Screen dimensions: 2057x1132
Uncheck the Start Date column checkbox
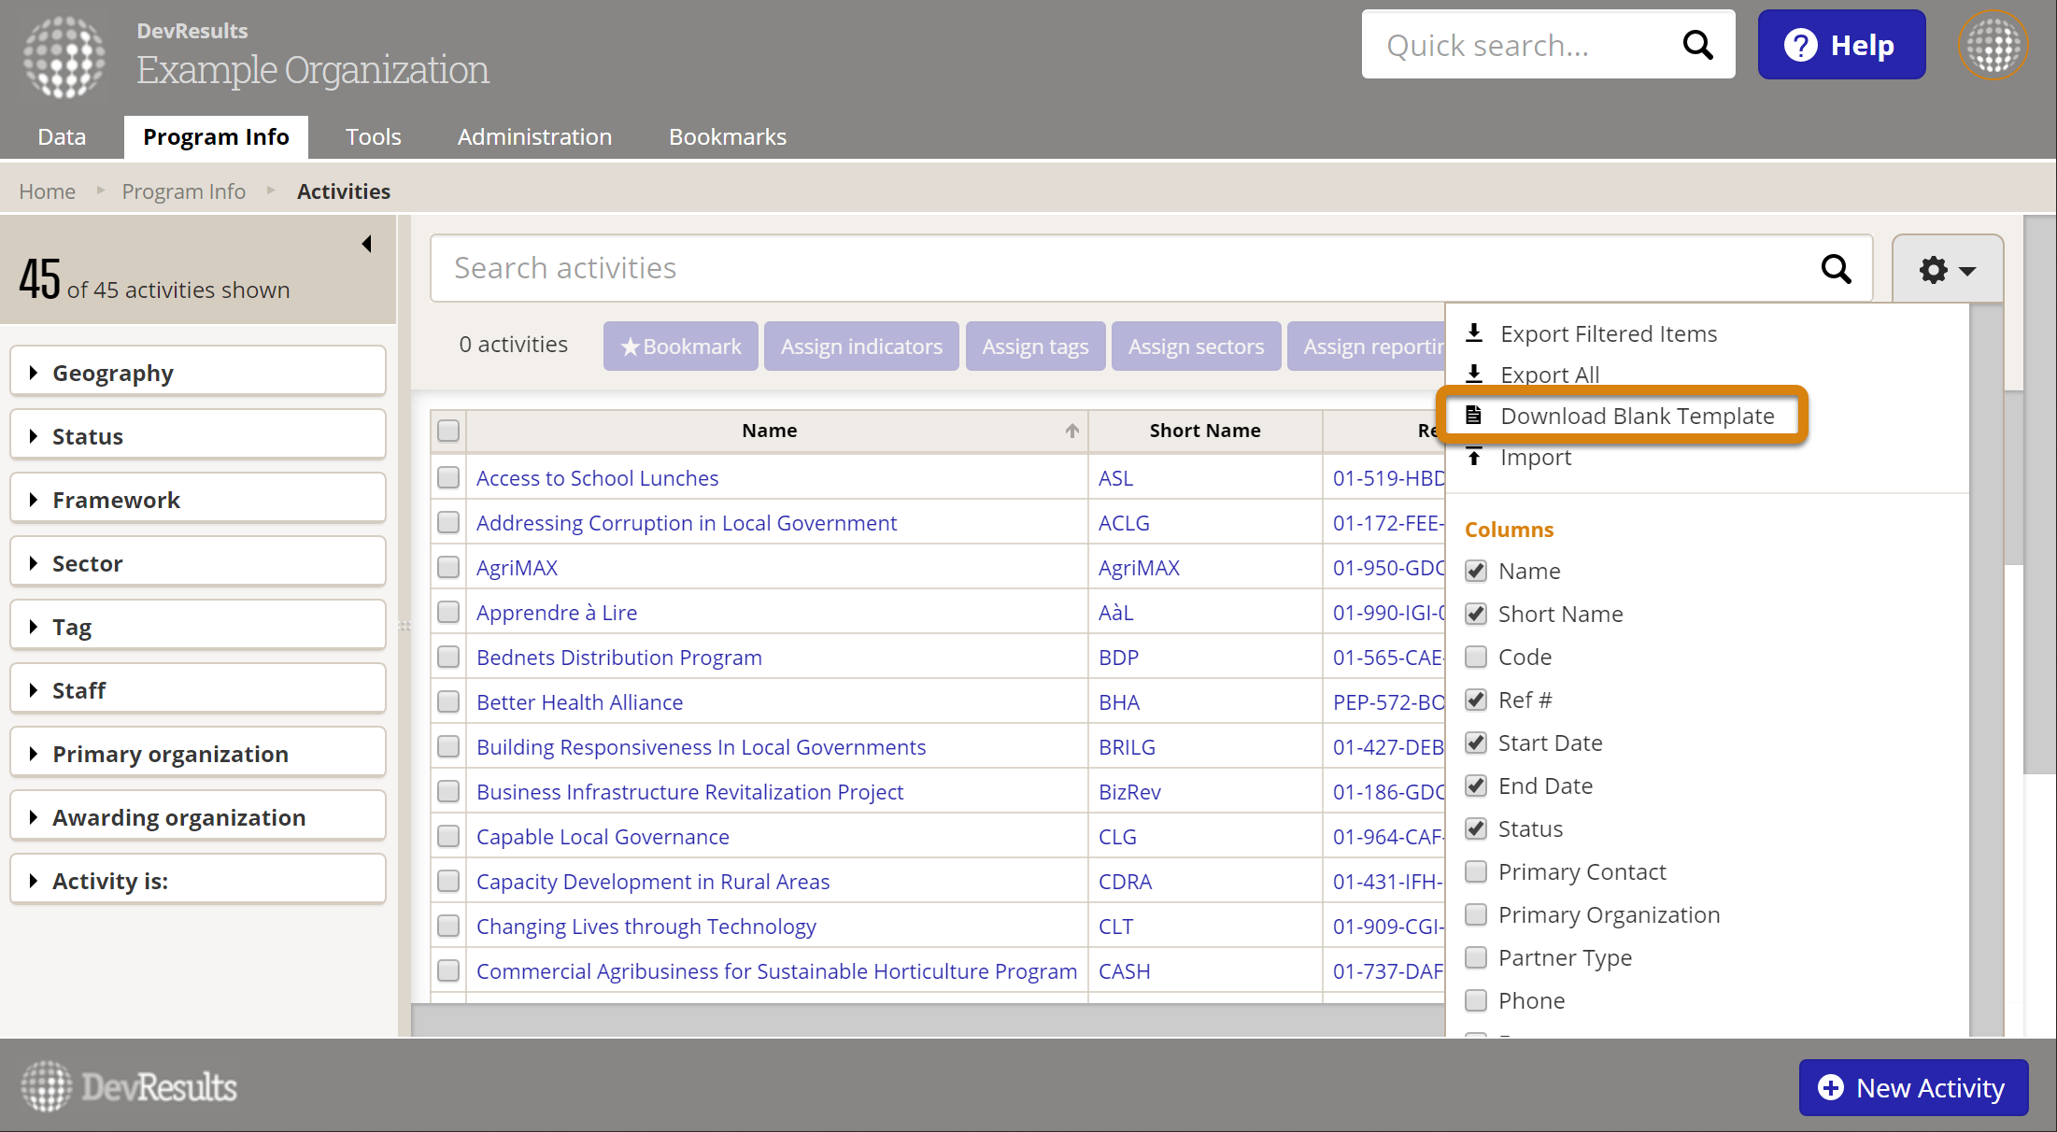[x=1476, y=743]
